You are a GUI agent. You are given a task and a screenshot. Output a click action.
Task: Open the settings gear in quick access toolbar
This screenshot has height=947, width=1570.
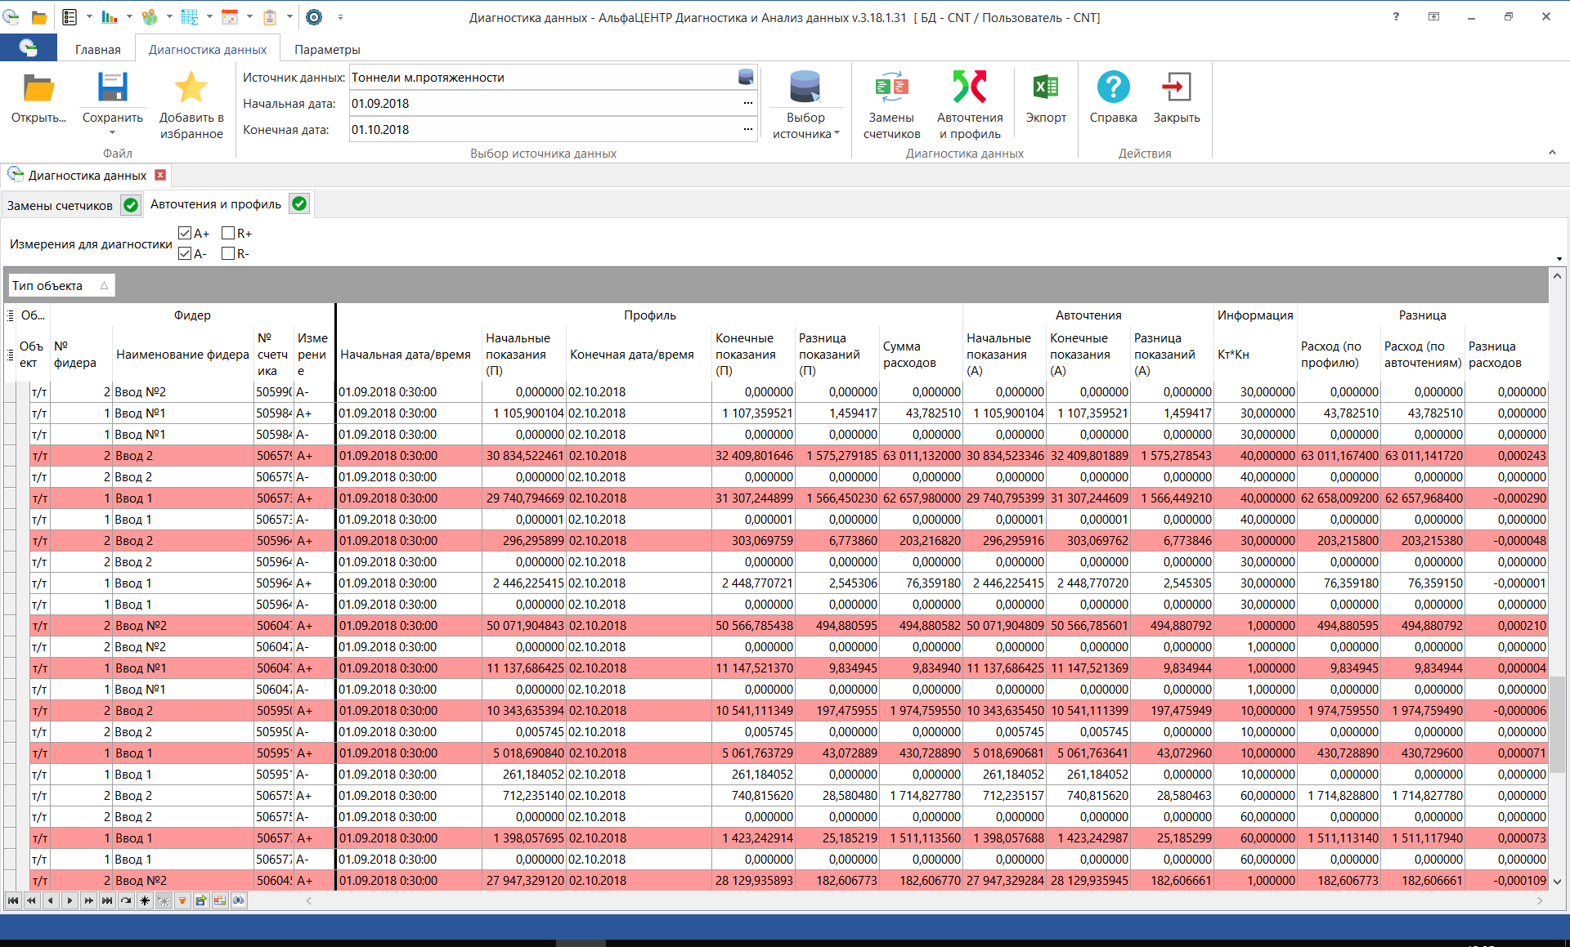coord(315,16)
